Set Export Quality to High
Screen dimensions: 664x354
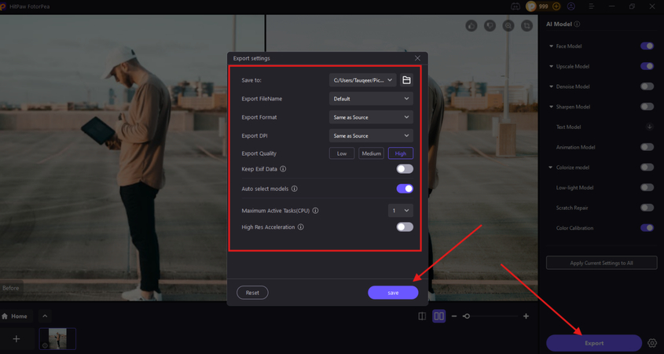401,153
